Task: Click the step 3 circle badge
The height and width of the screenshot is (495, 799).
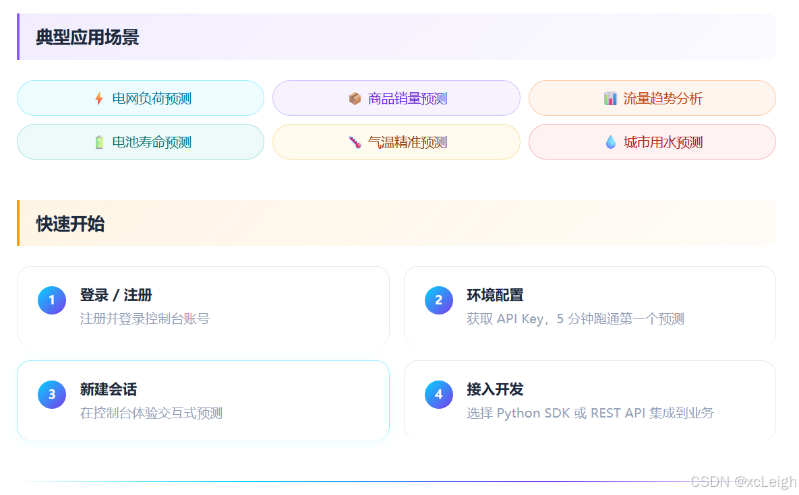Action: click(x=52, y=394)
